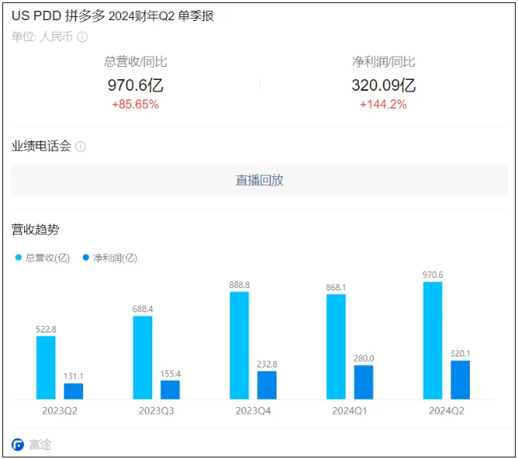
Task: Click the 2024Q2 axis label
Action: [447, 411]
